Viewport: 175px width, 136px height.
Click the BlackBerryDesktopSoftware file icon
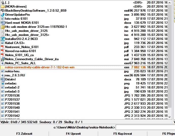3,11
